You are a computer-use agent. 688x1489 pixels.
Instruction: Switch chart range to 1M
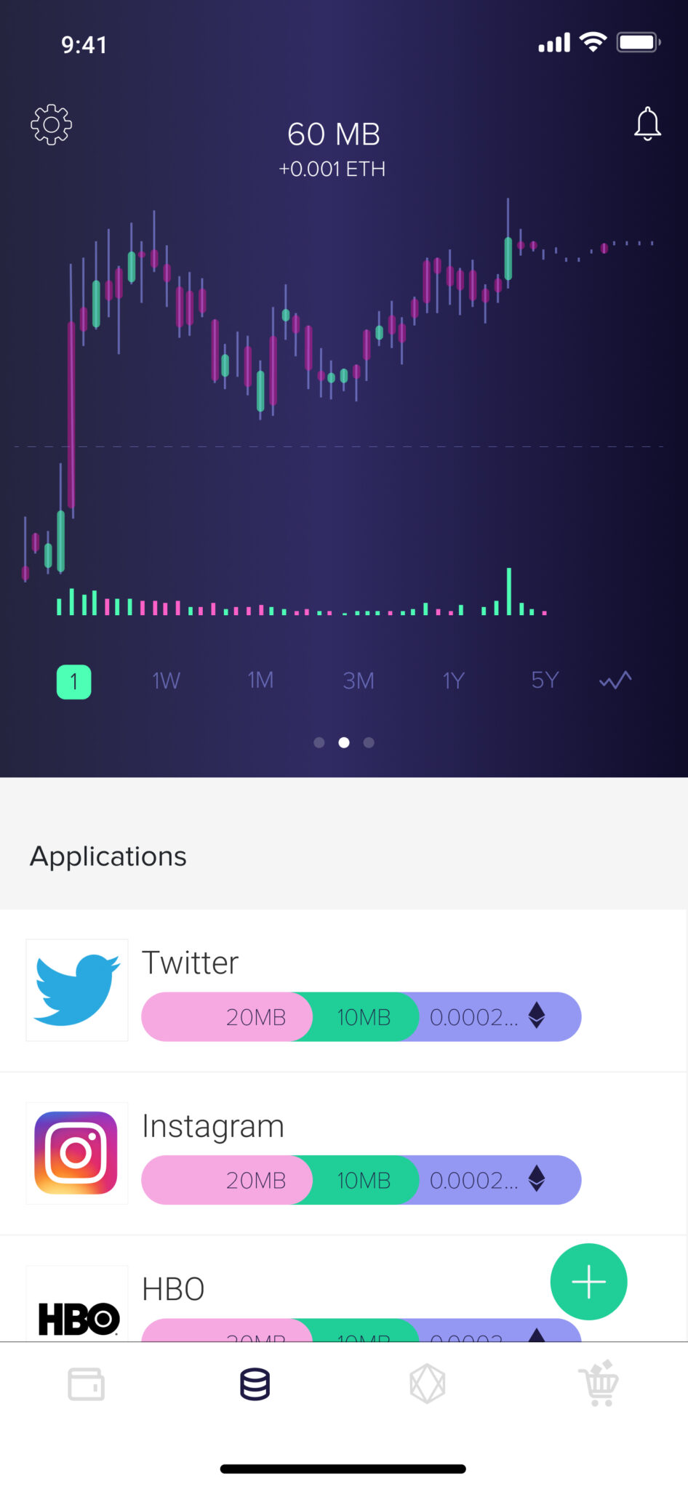[260, 681]
